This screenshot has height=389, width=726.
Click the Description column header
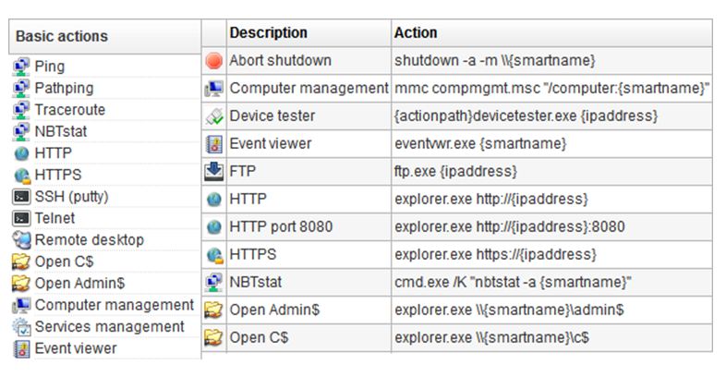(268, 33)
